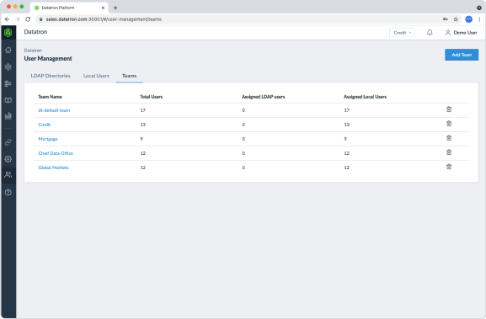This screenshot has width=486, height=319.
Task: Click the Add Team button
Action: [x=462, y=55]
